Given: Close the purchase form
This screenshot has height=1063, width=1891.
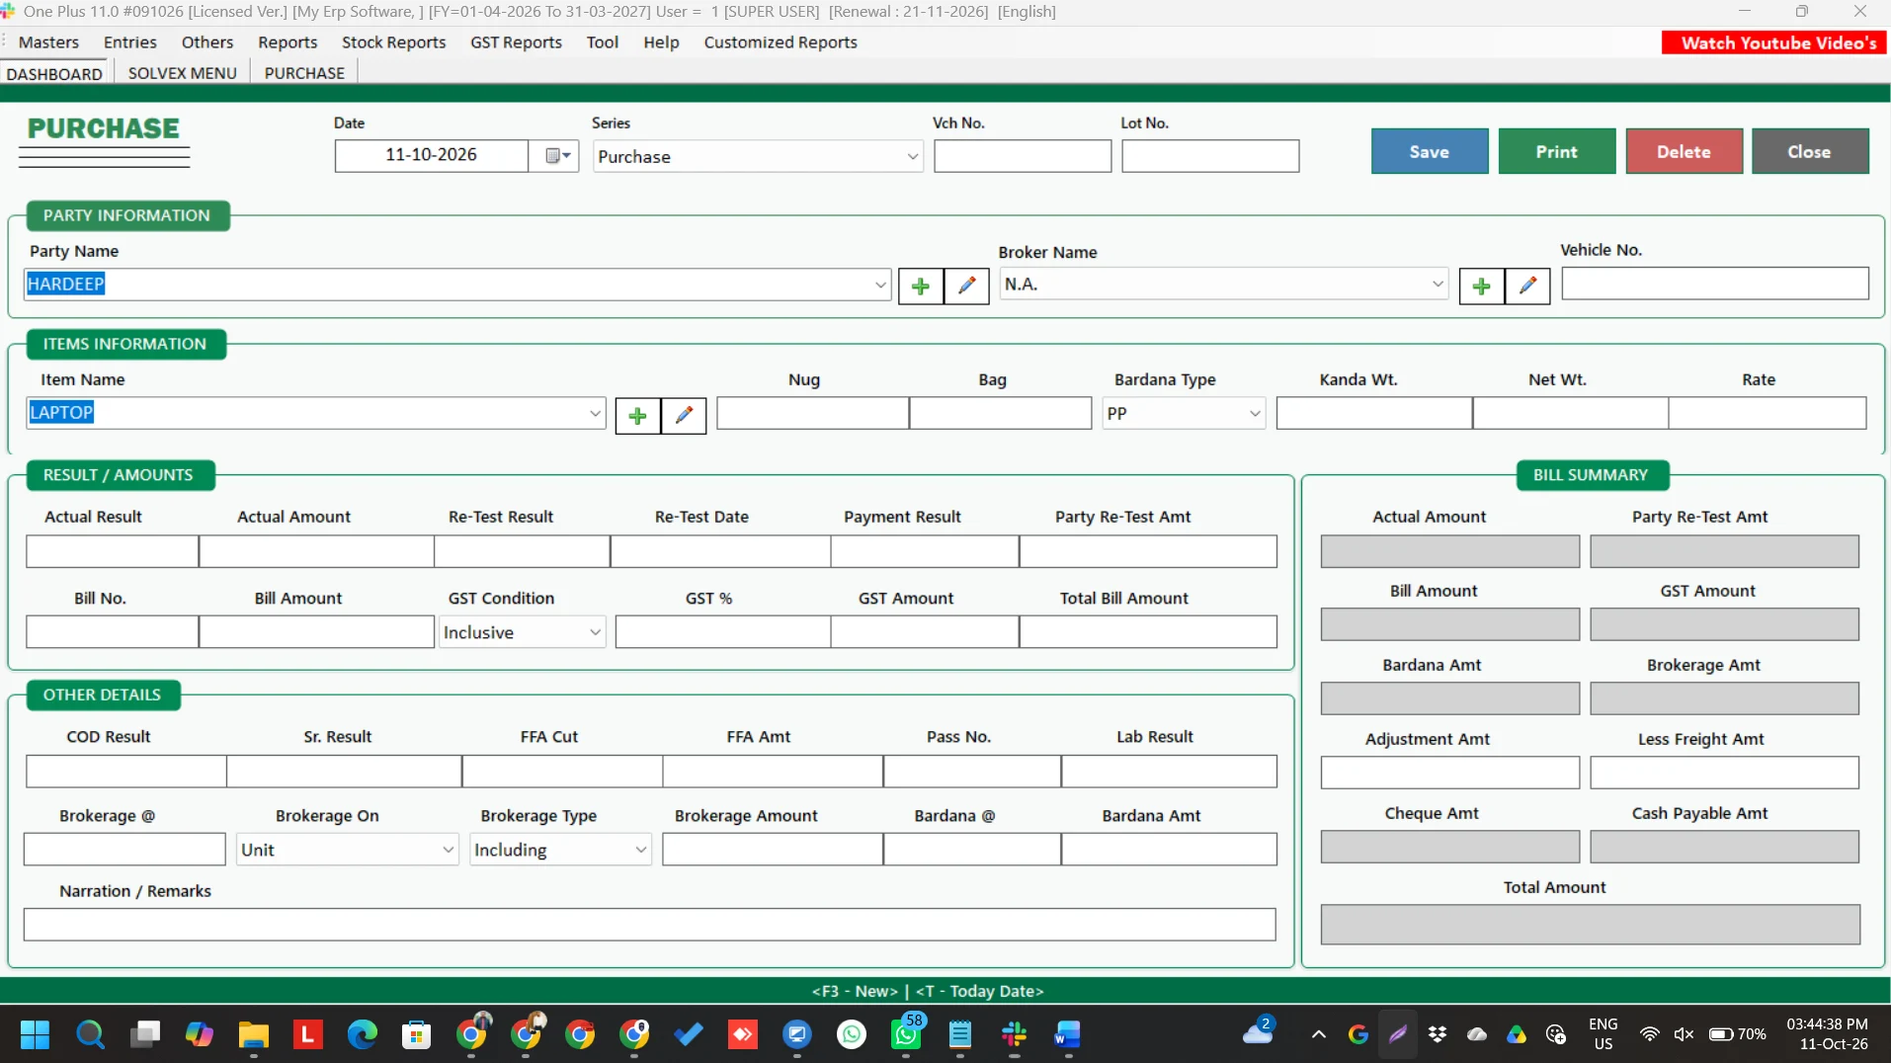Looking at the screenshot, I should pos(1809,151).
